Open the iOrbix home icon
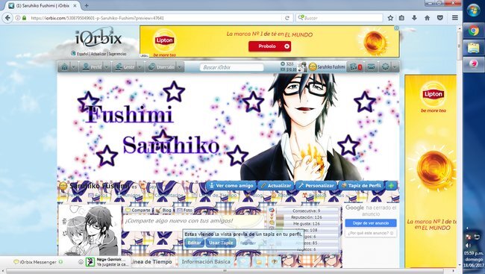Viewport: 485px width, 274px height. pos(64,67)
